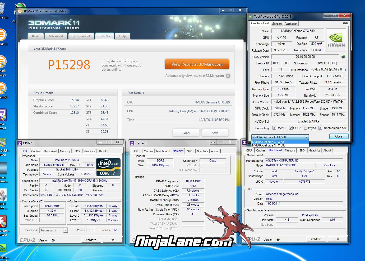Click the Intel Core i7 logo badge
The height and width of the screenshot is (261, 365).
pyautogui.click(x=108, y=167)
